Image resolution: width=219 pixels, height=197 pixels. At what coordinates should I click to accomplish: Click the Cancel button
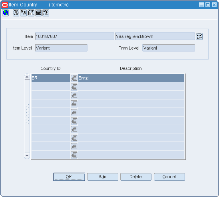pyautogui.click(x=169, y=177)
